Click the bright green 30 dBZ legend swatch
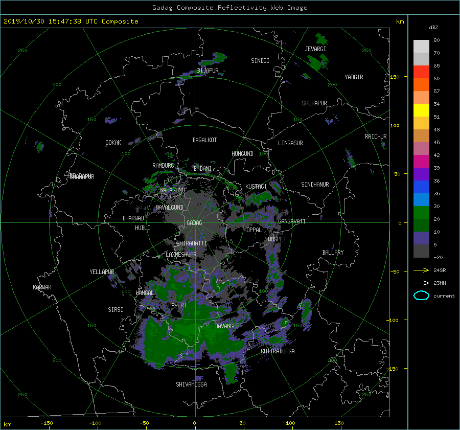 click(421, 213)
